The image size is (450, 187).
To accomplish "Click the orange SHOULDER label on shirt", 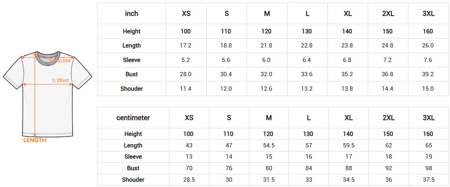I will (x=60, y=61).
